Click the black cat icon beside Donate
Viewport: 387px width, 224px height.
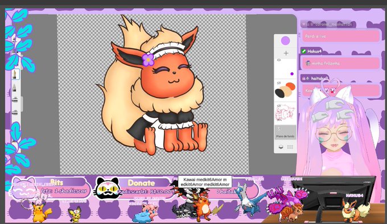(108, 189)
